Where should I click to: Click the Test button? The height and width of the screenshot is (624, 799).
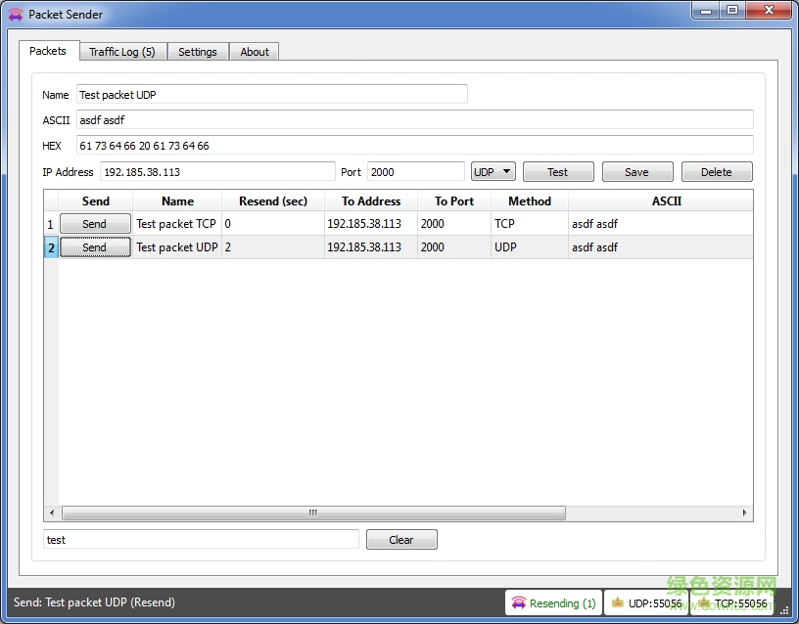[558, 172]
